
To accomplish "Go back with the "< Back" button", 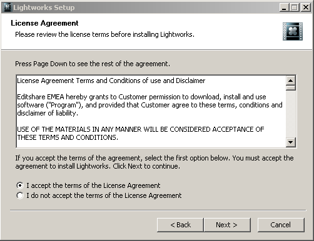I will pos(180,225).
